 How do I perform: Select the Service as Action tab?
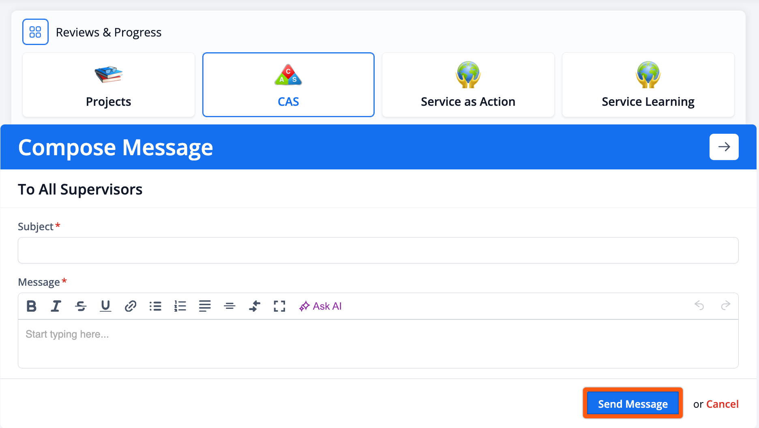point(468,85)
